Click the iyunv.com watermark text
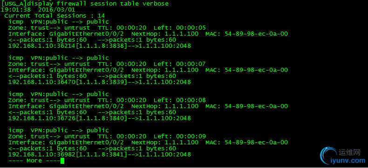 (348, 161)
